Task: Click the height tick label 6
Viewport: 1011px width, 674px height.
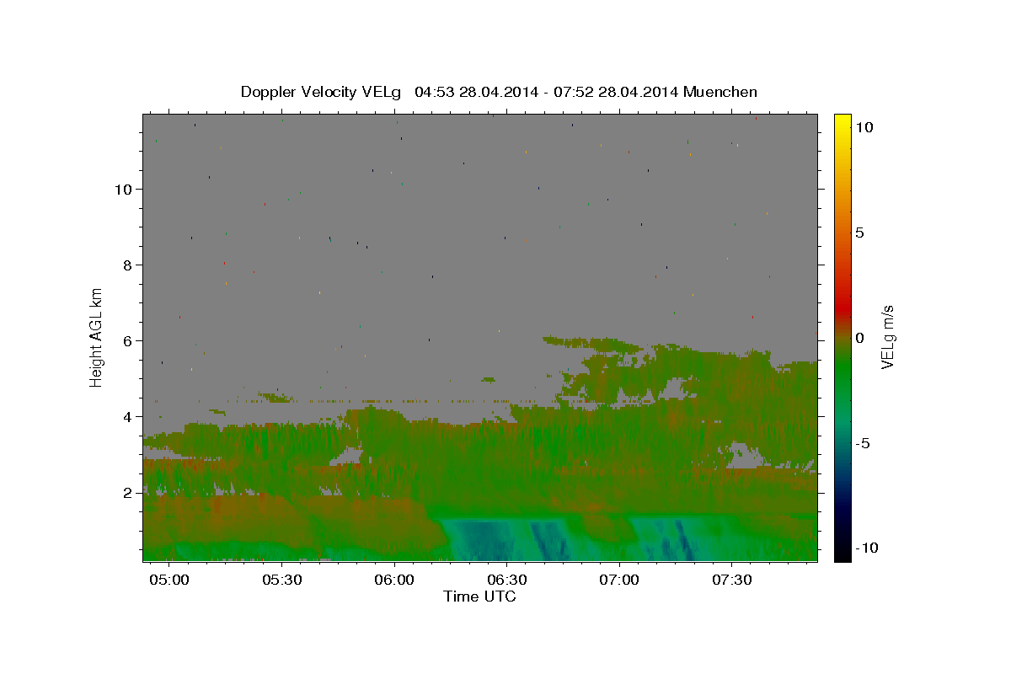Action: point(129,341)
